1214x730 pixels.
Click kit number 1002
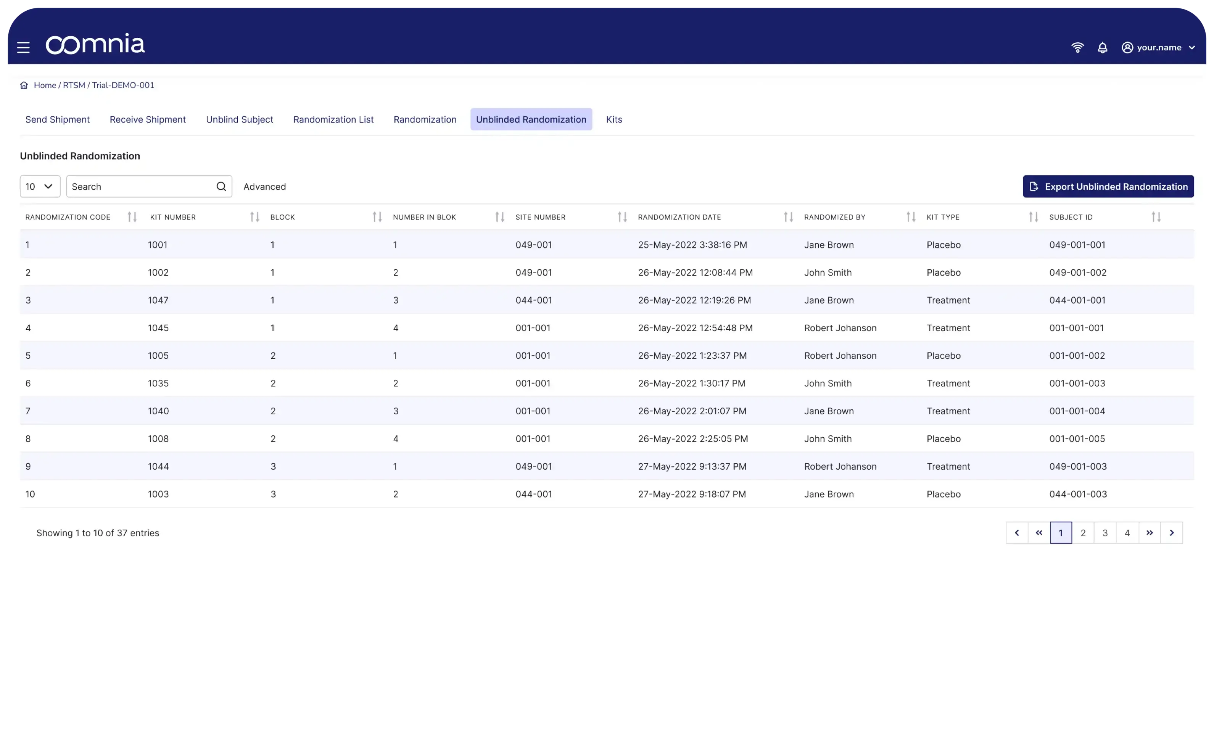coord(158,272)
